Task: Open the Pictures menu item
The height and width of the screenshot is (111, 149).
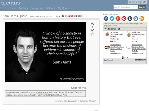Action: click(x=50, y=8)
